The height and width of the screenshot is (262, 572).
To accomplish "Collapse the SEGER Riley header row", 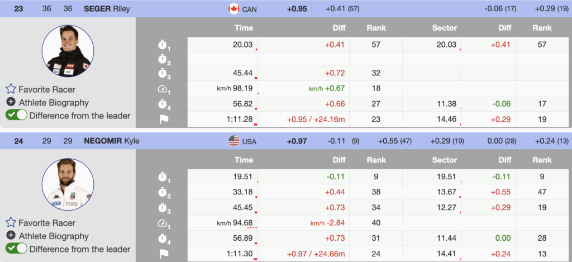I will (106, 8).
